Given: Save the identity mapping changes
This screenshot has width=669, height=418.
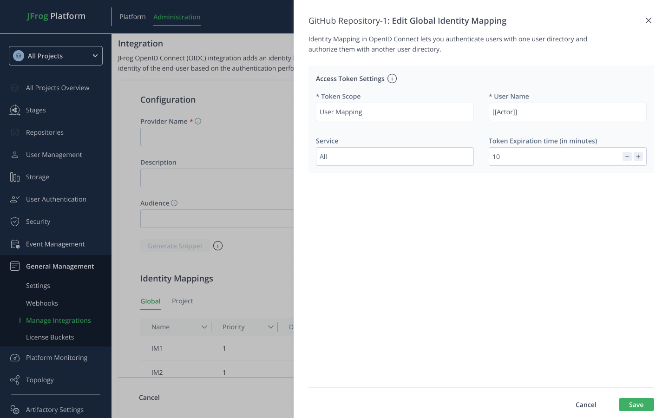Looking at the screenshot, I should coord(636,405).
